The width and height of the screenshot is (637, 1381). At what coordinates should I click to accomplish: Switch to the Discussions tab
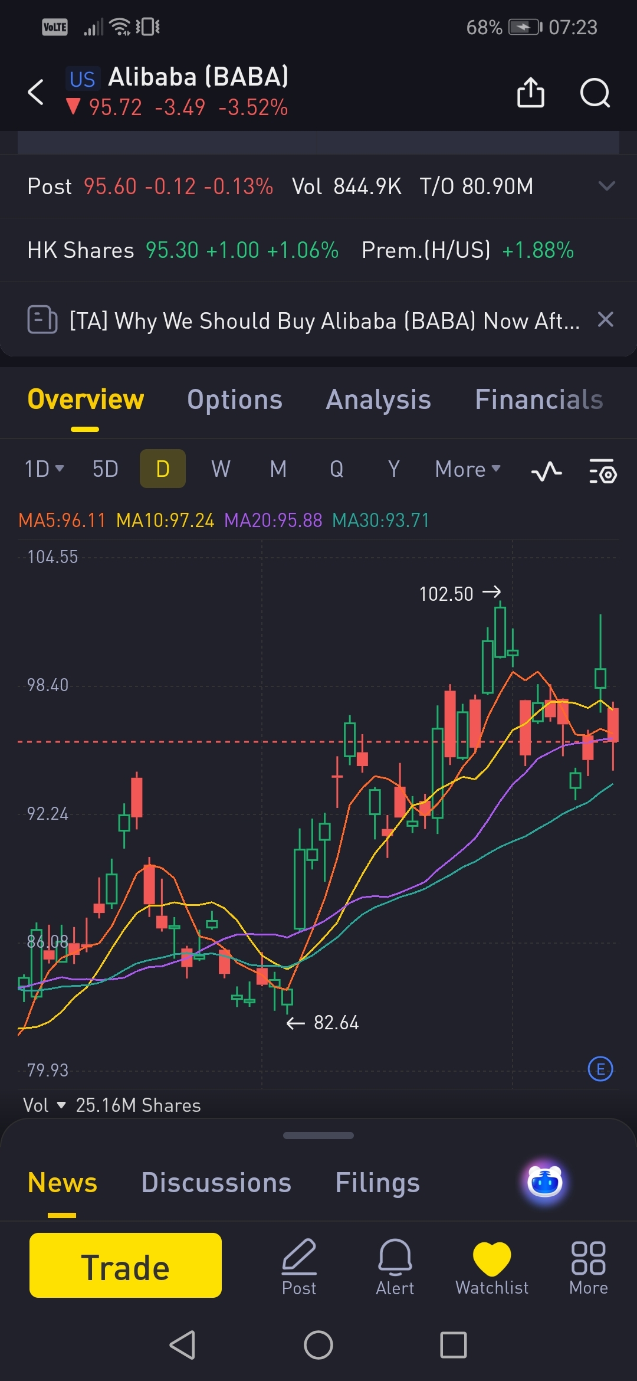pos(216,1183)
